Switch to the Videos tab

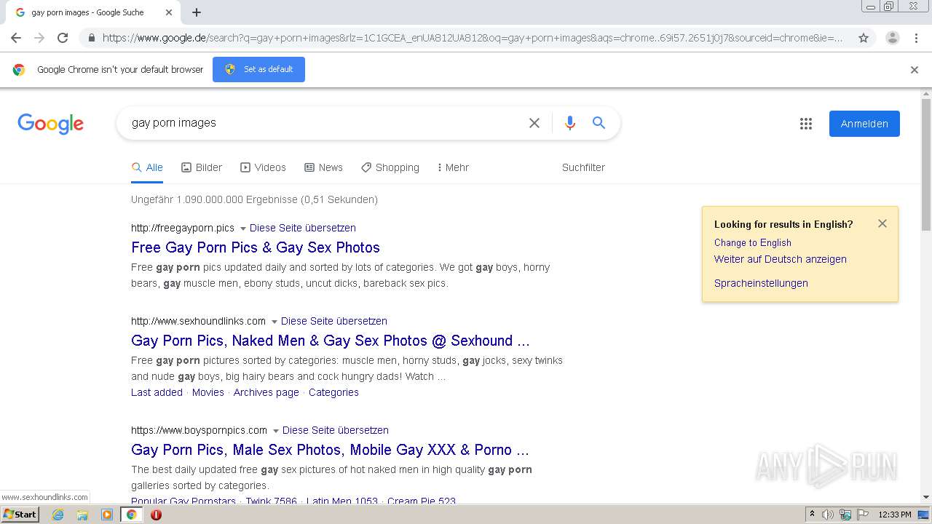263,167
